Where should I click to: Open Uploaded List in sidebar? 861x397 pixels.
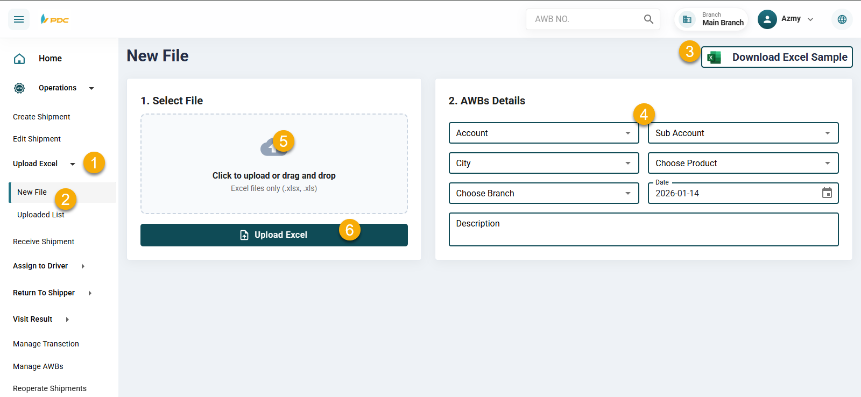40,215
